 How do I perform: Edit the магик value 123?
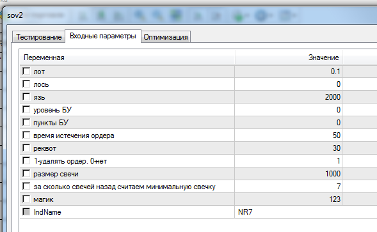click(x=289, y=199)
